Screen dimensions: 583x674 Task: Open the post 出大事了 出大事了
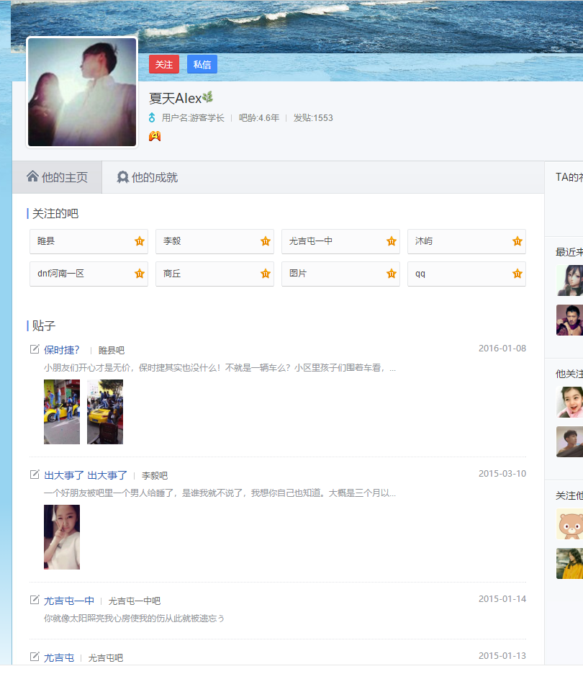point(86,475)
